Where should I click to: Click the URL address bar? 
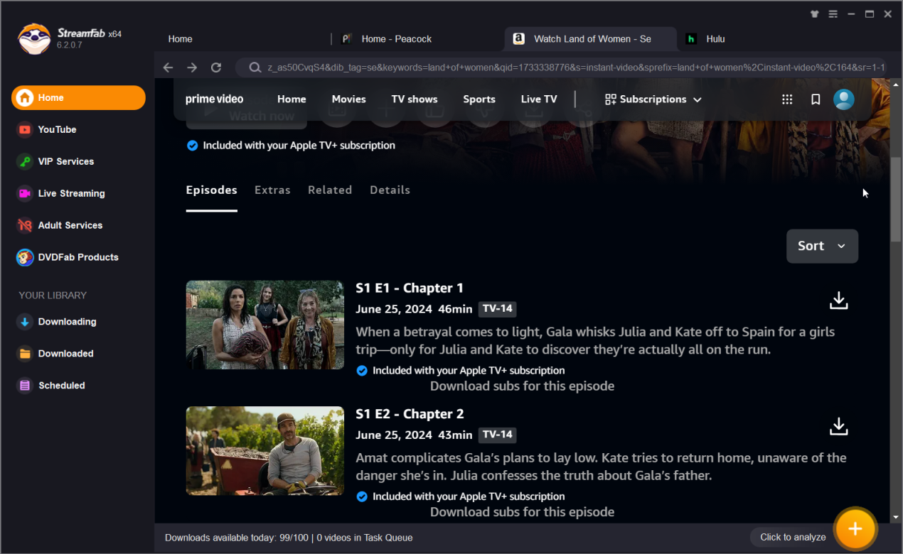pyautogui.click(x=561, y=67)
